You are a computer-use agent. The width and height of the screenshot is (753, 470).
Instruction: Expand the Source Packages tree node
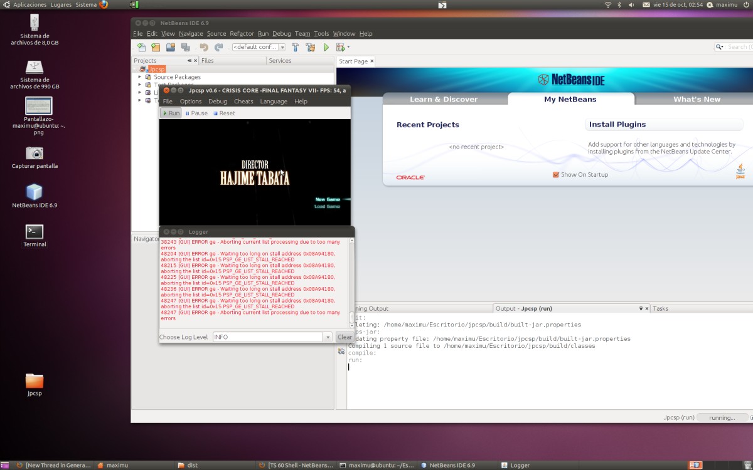point(140,77)
